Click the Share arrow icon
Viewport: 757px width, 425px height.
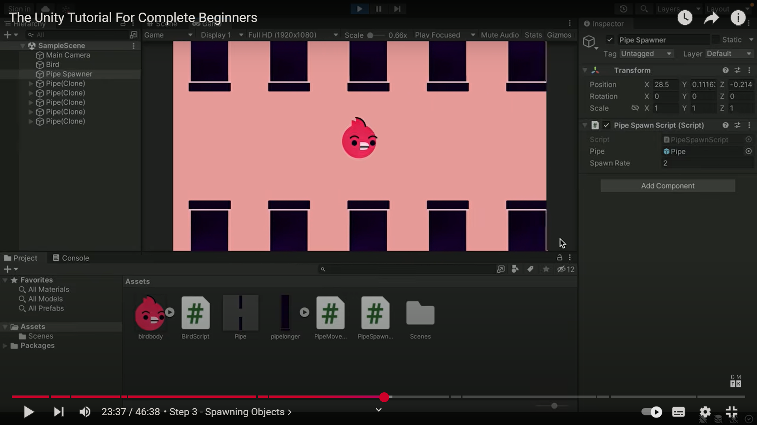[711, 18]
